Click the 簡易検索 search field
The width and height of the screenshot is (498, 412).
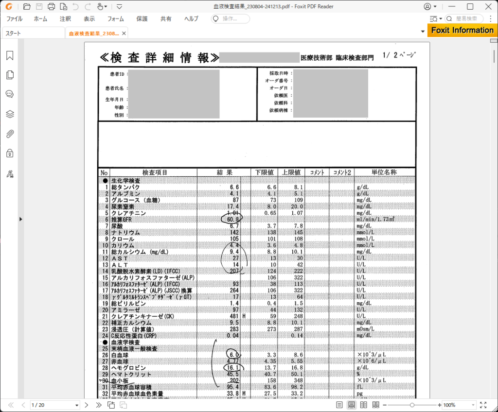coord(469,19)
